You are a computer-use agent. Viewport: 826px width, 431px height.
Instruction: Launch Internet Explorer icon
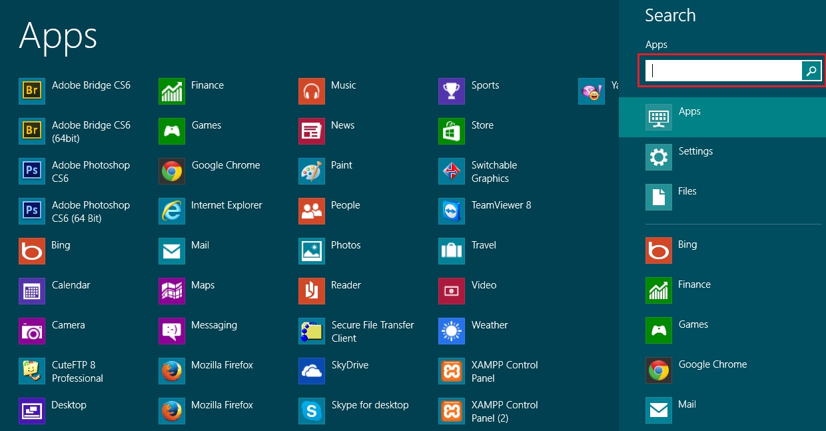(172, 211)
